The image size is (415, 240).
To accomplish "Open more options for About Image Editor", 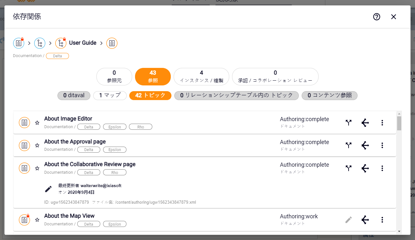I will 382,123.
